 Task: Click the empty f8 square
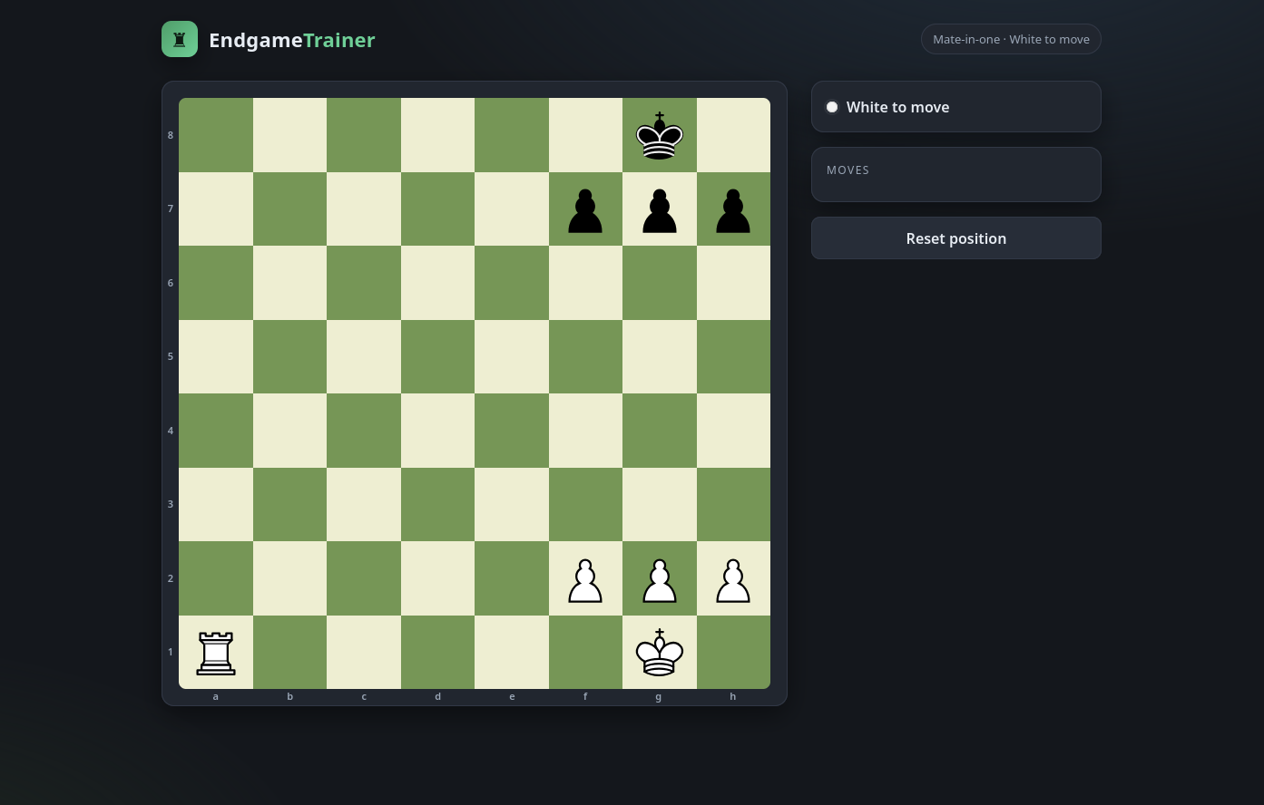585,135
